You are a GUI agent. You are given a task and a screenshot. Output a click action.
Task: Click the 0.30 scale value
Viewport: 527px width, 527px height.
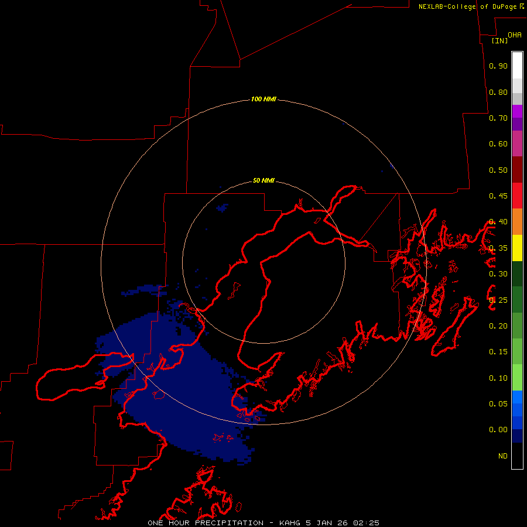click(x=498, y=274)
